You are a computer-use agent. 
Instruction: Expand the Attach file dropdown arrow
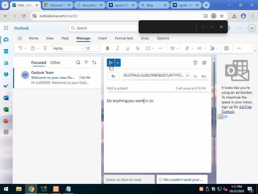(x=192, y=48)
